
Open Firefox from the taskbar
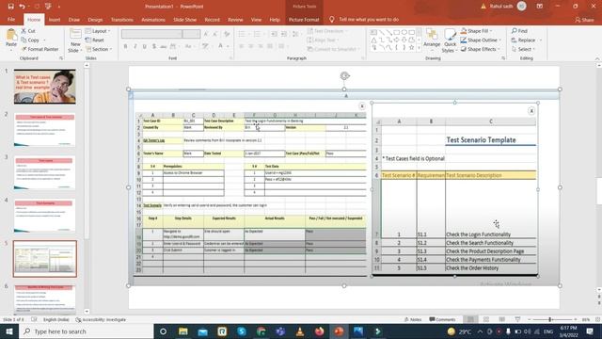pos(320,331)
